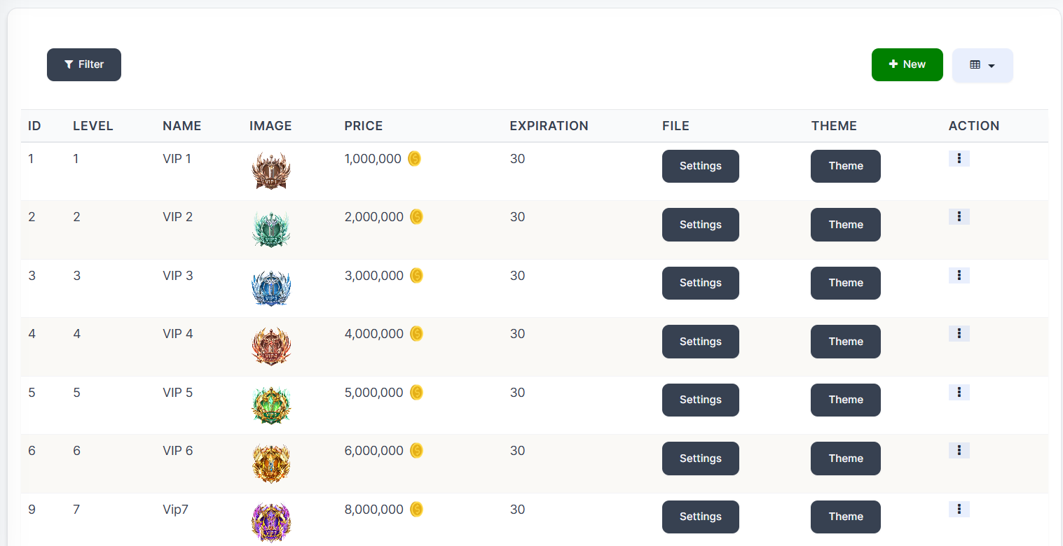Expand the table columns dropdown
Viewport: 1063px width, 546px height.
tap(982, 65)
